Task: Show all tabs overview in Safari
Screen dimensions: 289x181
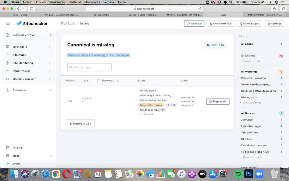Action: pos(284,9)
